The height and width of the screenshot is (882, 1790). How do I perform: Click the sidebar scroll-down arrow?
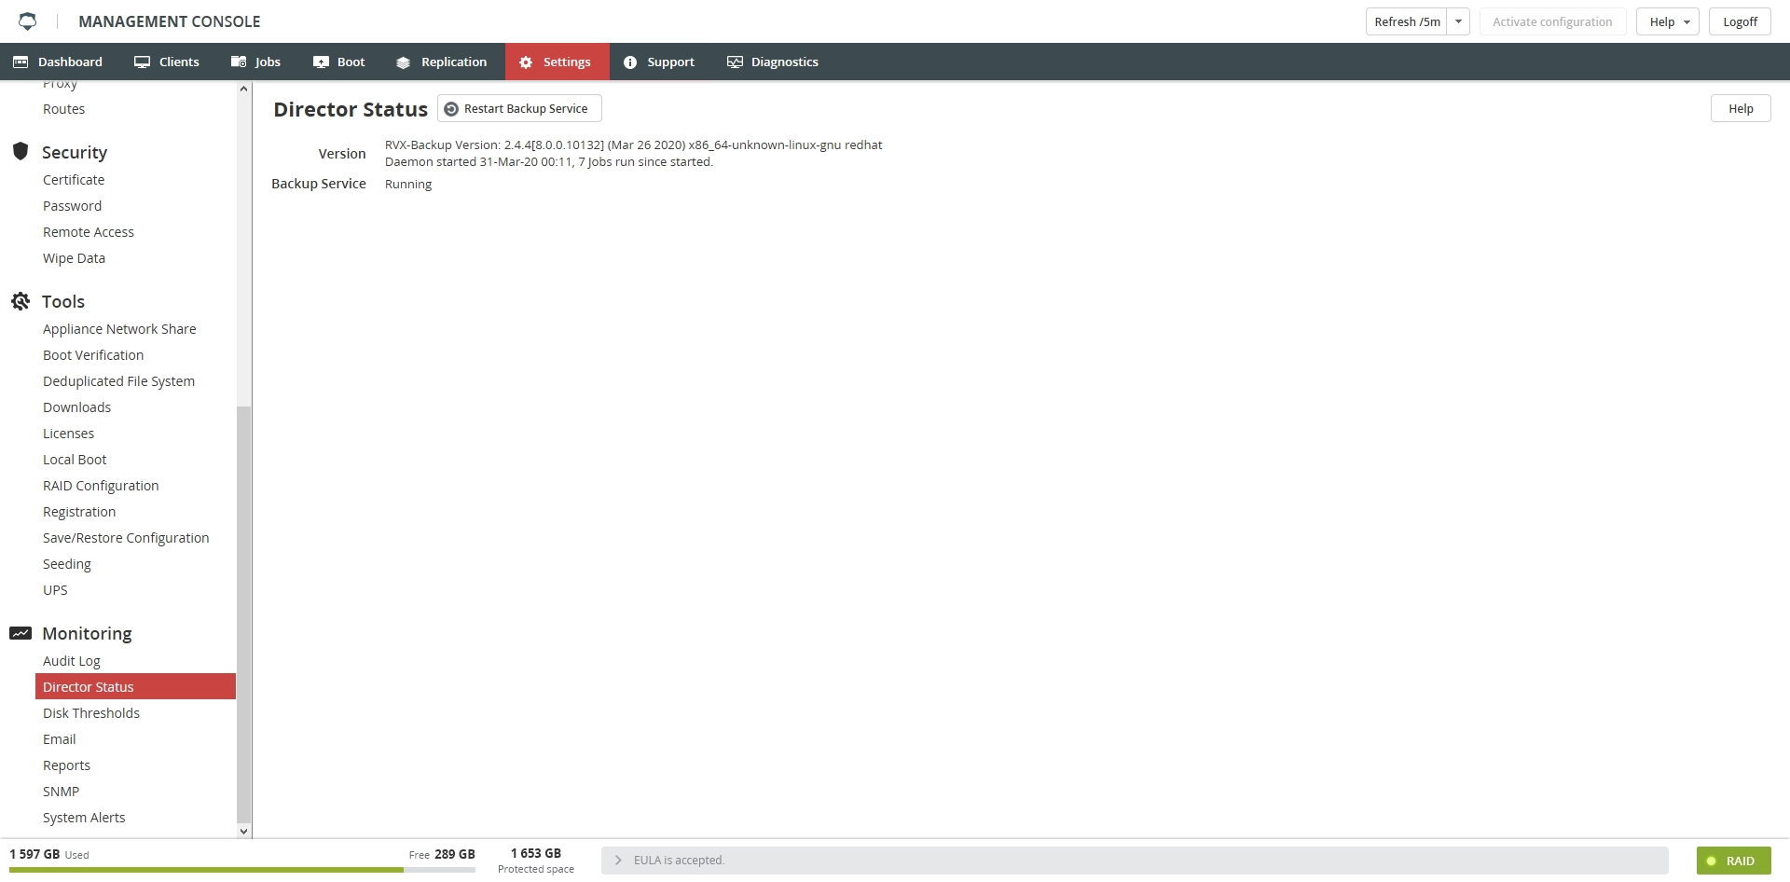[244, 832]
